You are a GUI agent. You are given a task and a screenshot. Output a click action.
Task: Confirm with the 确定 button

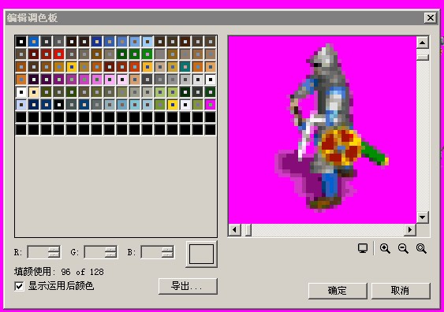click(338, 291)
